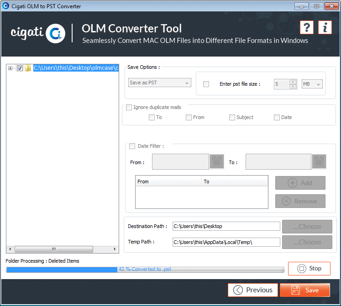Click the folder icon in tree
Viewport: 341px width, 306px height.
pyautogui.click(x=28, y=68)
